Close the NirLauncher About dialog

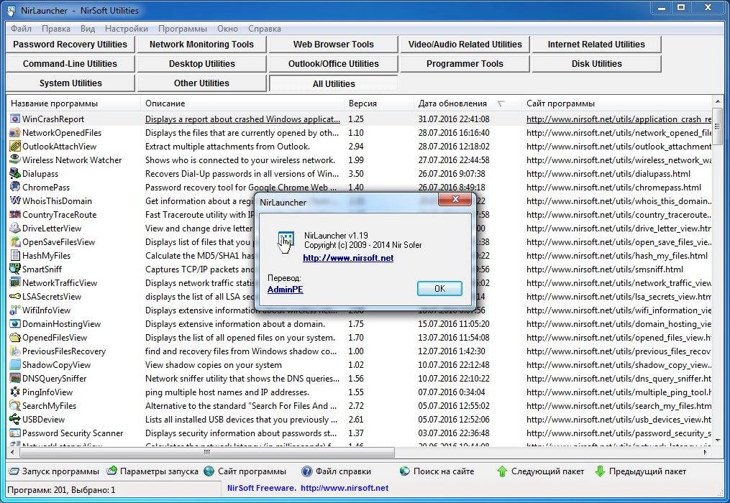click(x=455, y=200)
